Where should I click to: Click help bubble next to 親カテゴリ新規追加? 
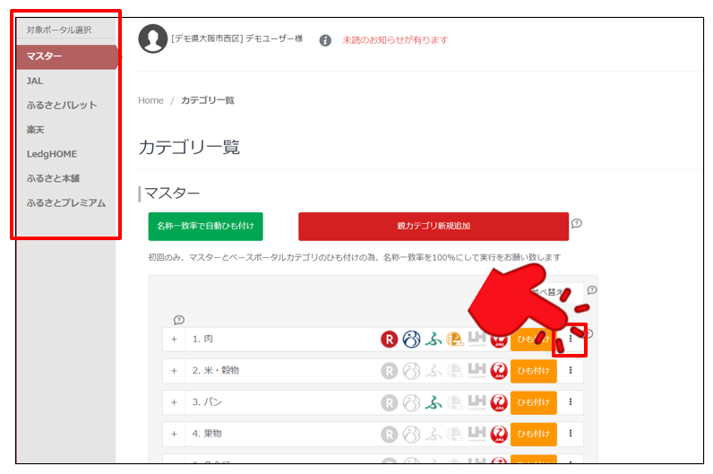pyautogui.click(x=577, y=223)
